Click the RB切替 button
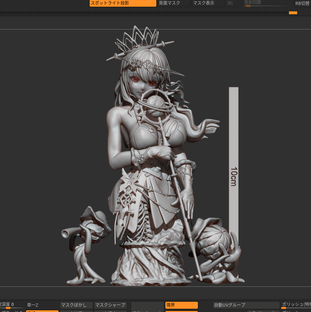Image resolution: width=311 pixels, height=312 pixels. (302, 4)
